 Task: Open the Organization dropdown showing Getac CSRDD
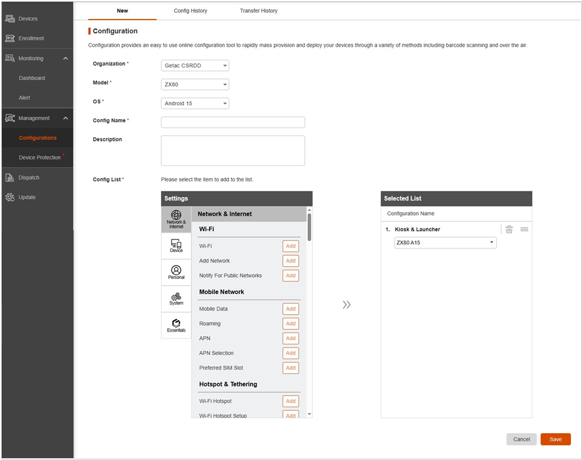tap(195, 66)
